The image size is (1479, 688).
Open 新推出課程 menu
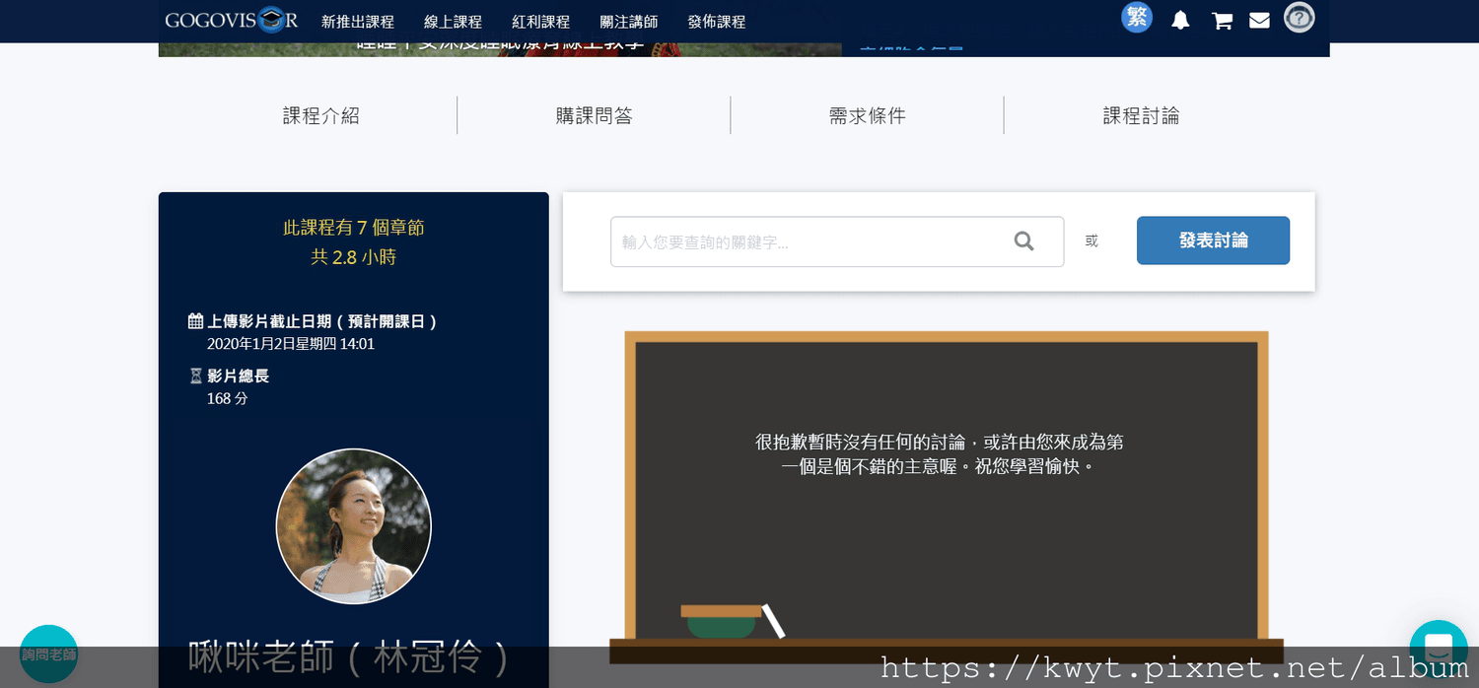[x=358, y=22]
